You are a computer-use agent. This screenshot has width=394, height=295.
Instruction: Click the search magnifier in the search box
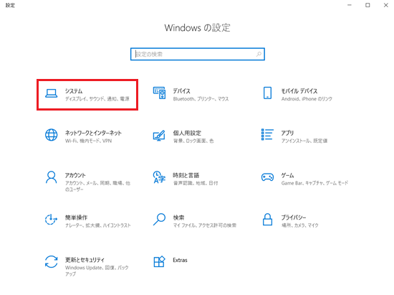[259, 54]
